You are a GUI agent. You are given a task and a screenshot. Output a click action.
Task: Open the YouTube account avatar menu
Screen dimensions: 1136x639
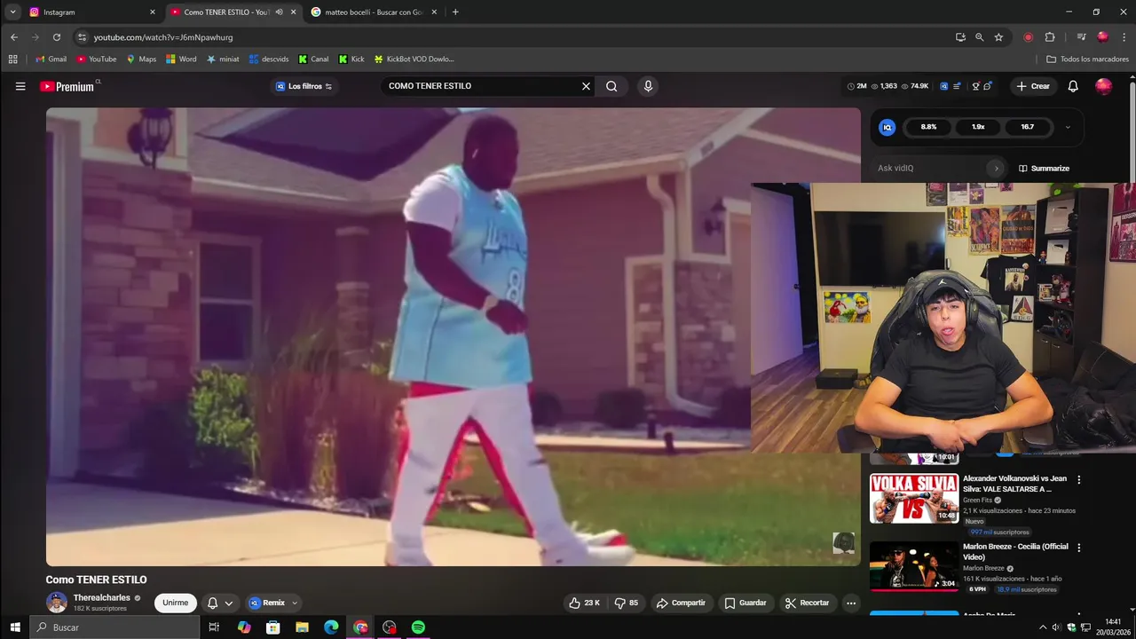click(1103, 86)
